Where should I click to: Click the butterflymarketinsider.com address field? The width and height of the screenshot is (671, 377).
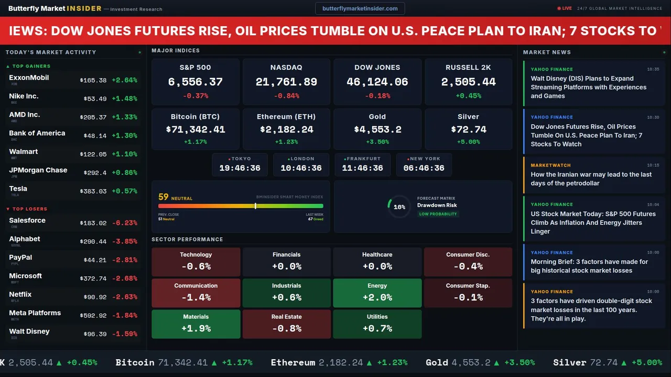pos(360,8)
